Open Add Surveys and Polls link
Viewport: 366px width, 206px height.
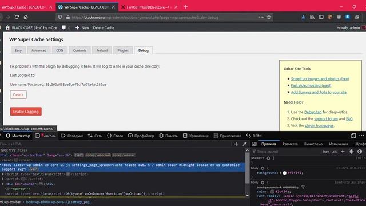(319, 92)
